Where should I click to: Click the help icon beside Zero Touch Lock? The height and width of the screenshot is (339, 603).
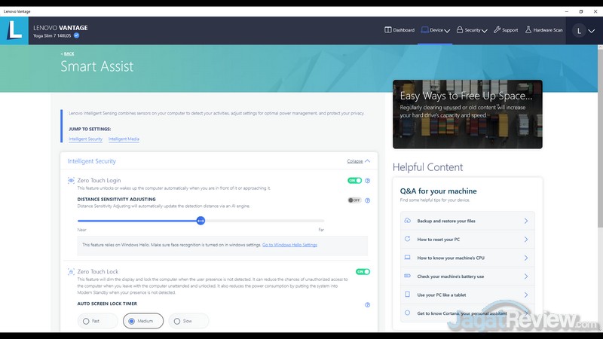tap(368, 272)
